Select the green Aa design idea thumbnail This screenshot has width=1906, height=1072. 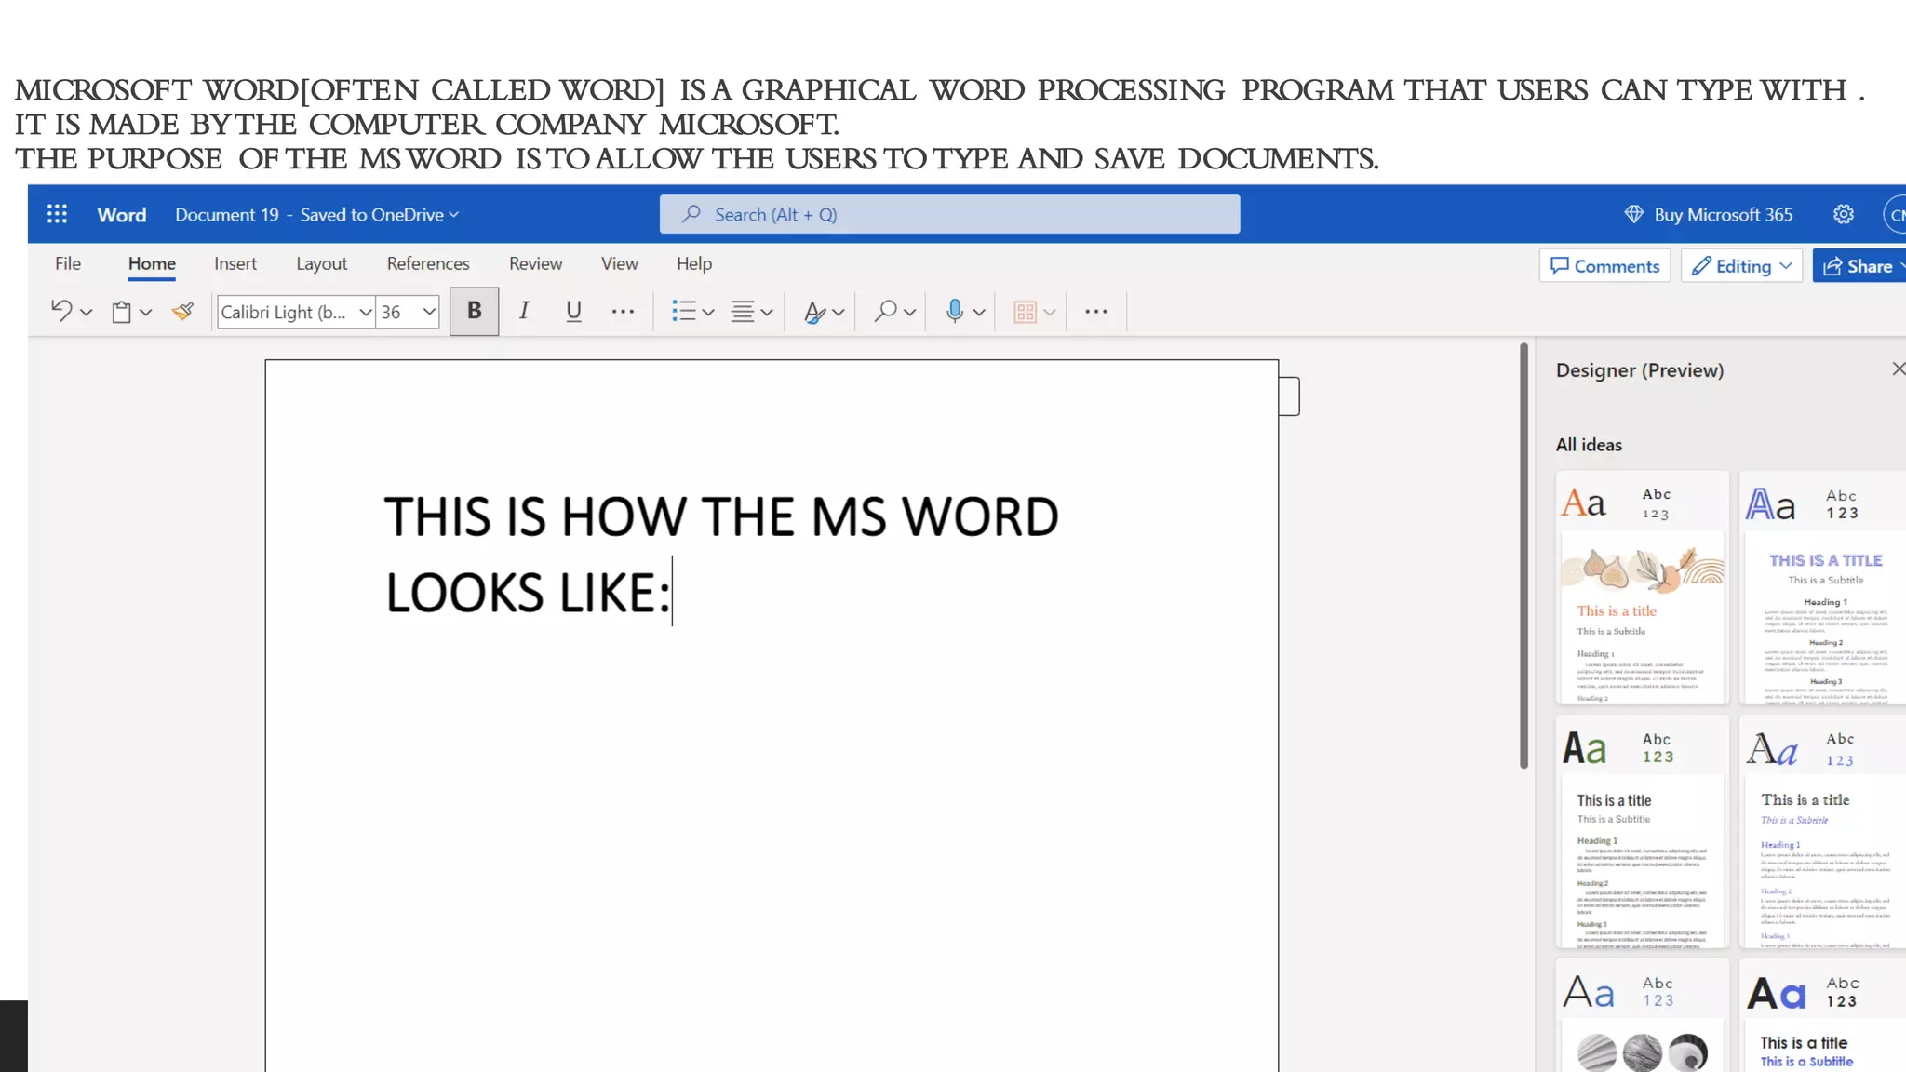tap(1642, 831)
